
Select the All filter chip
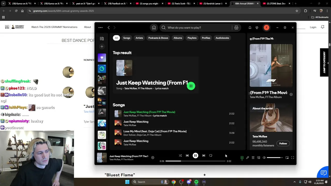coord(116,38)
